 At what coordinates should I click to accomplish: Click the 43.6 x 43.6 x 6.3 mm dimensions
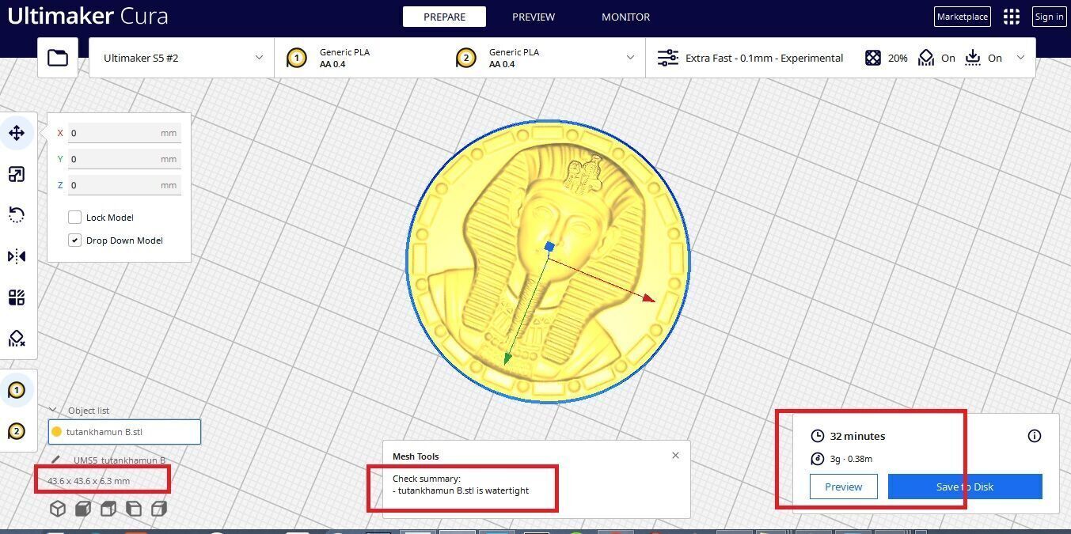89,481
